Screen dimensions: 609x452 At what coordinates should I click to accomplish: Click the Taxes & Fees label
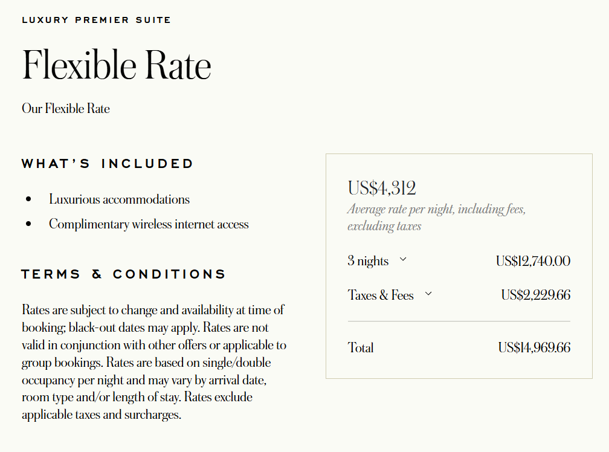click(x=381, y=295)
